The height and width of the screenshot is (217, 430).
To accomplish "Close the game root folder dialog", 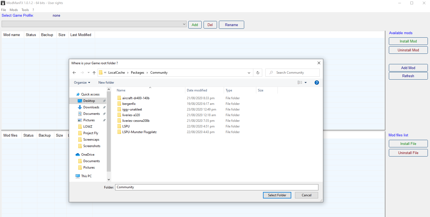I will pos(319,63).
